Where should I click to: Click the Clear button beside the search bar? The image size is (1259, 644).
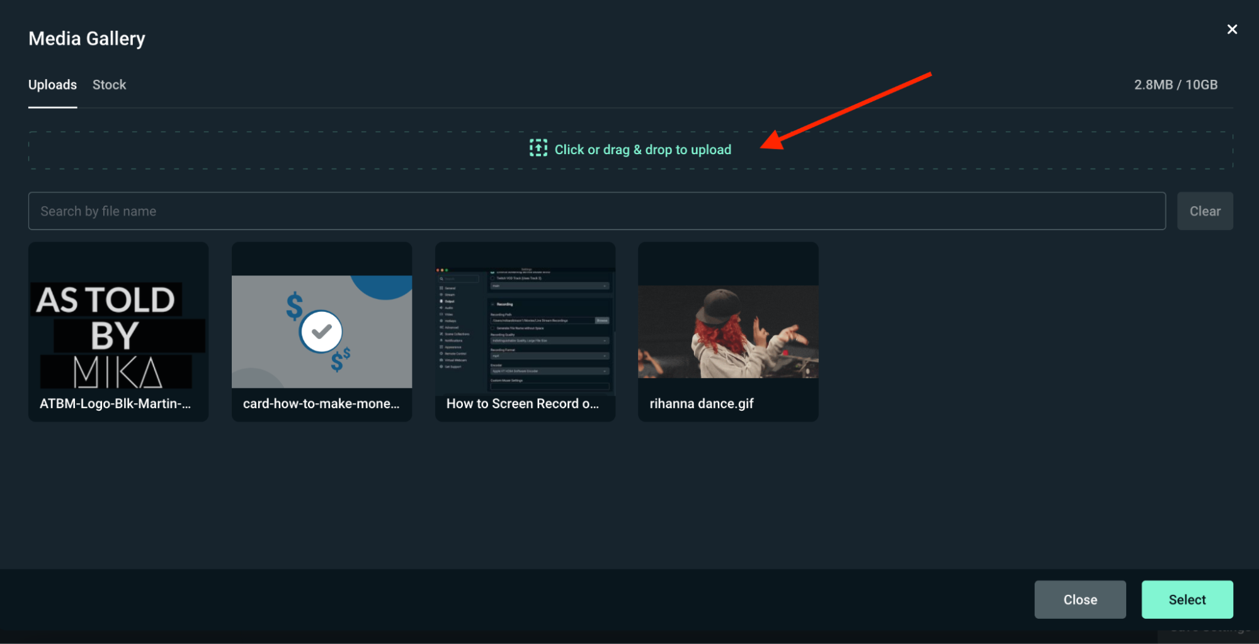(x=1205, y=211)
